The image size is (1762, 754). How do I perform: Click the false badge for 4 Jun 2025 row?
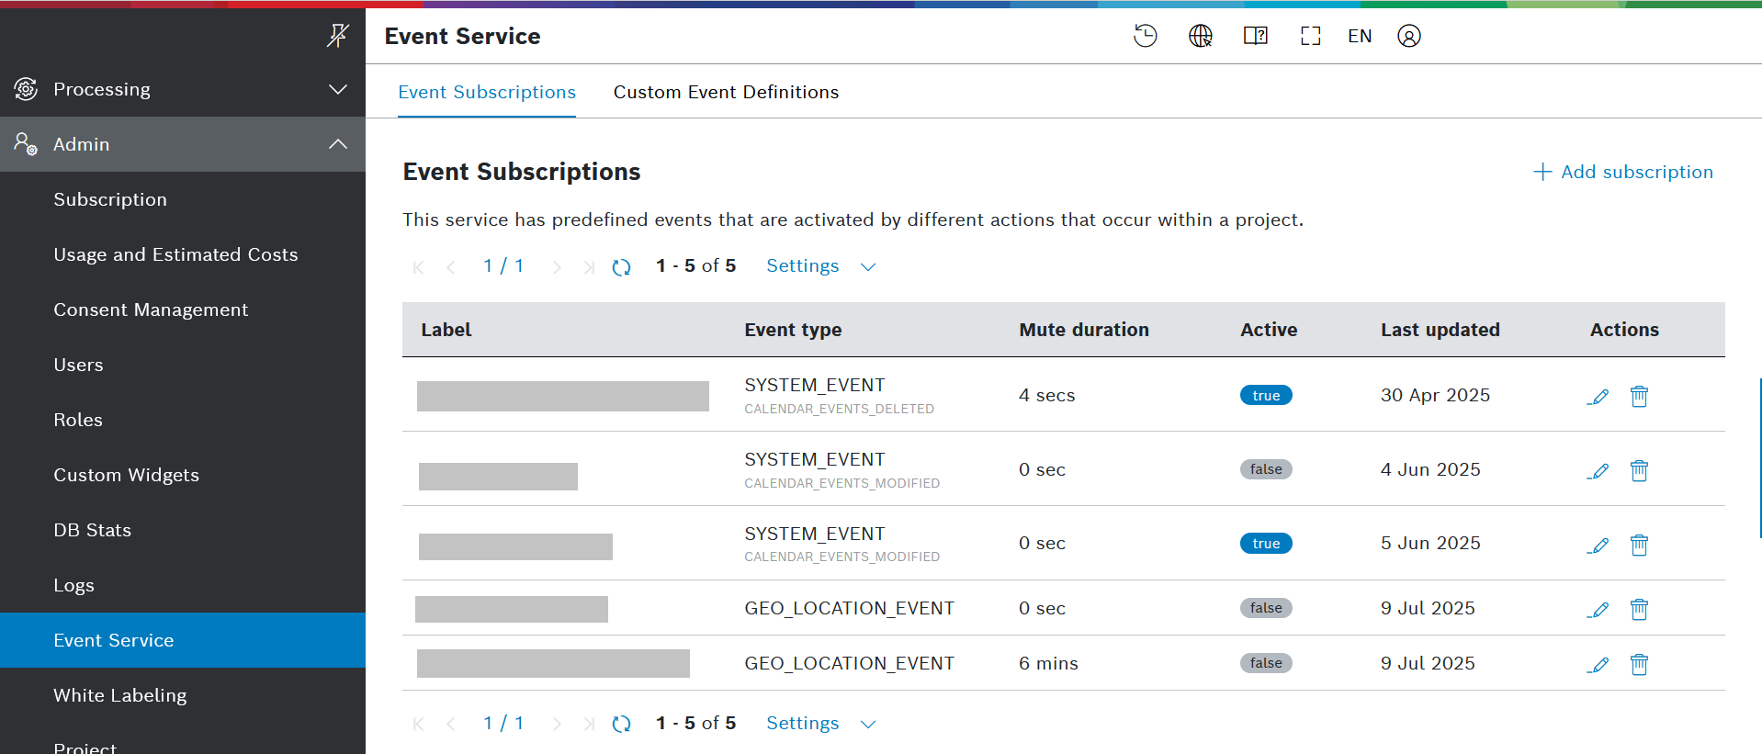[x=1265, y=469]
